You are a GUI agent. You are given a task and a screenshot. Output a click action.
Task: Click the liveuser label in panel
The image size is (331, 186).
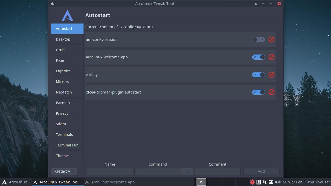(323, 182)
